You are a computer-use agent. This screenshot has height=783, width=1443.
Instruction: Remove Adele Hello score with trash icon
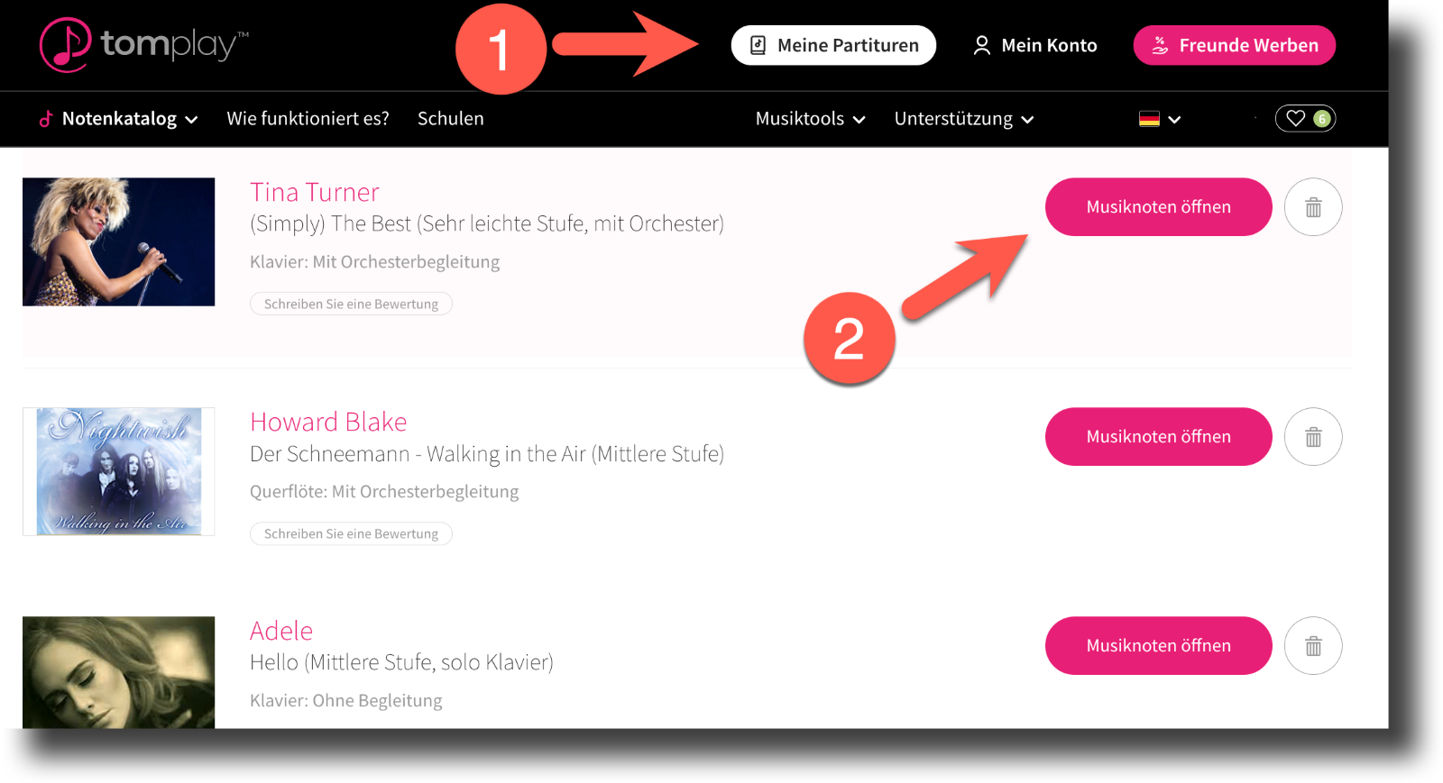click(x=1313, y=646)
